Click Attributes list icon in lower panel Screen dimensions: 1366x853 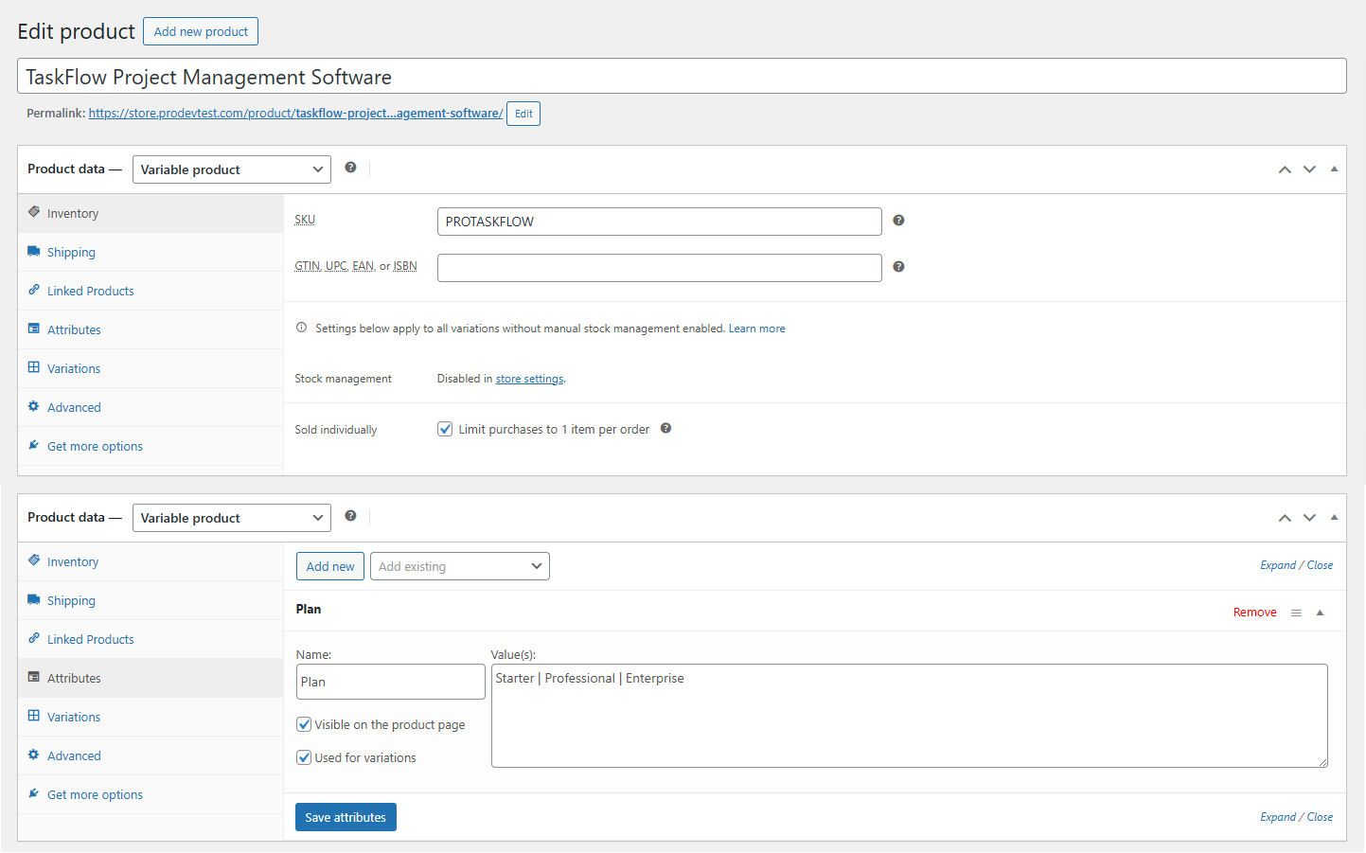pyautogui.click(x=34, y=677)
